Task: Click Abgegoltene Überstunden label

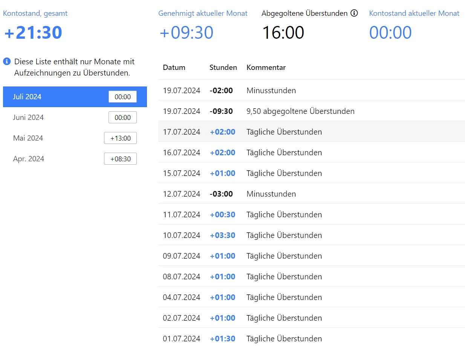Action: [x=304, y=13]
